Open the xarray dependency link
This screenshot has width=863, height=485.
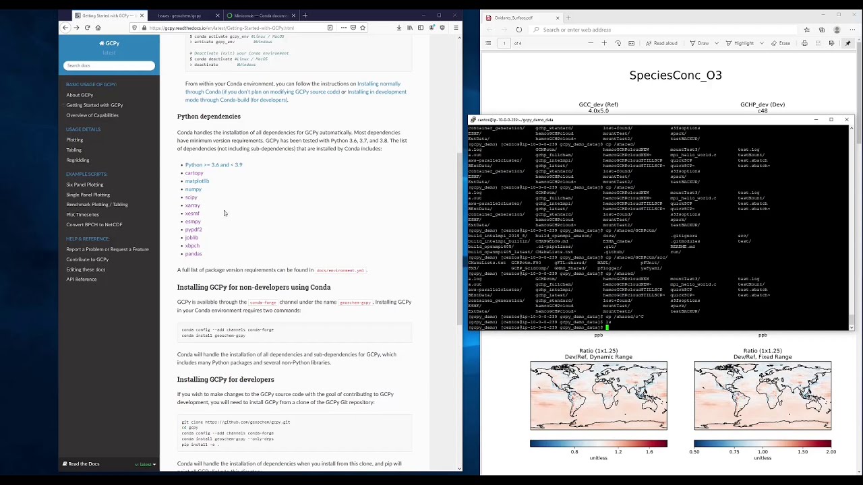(192, 205)
